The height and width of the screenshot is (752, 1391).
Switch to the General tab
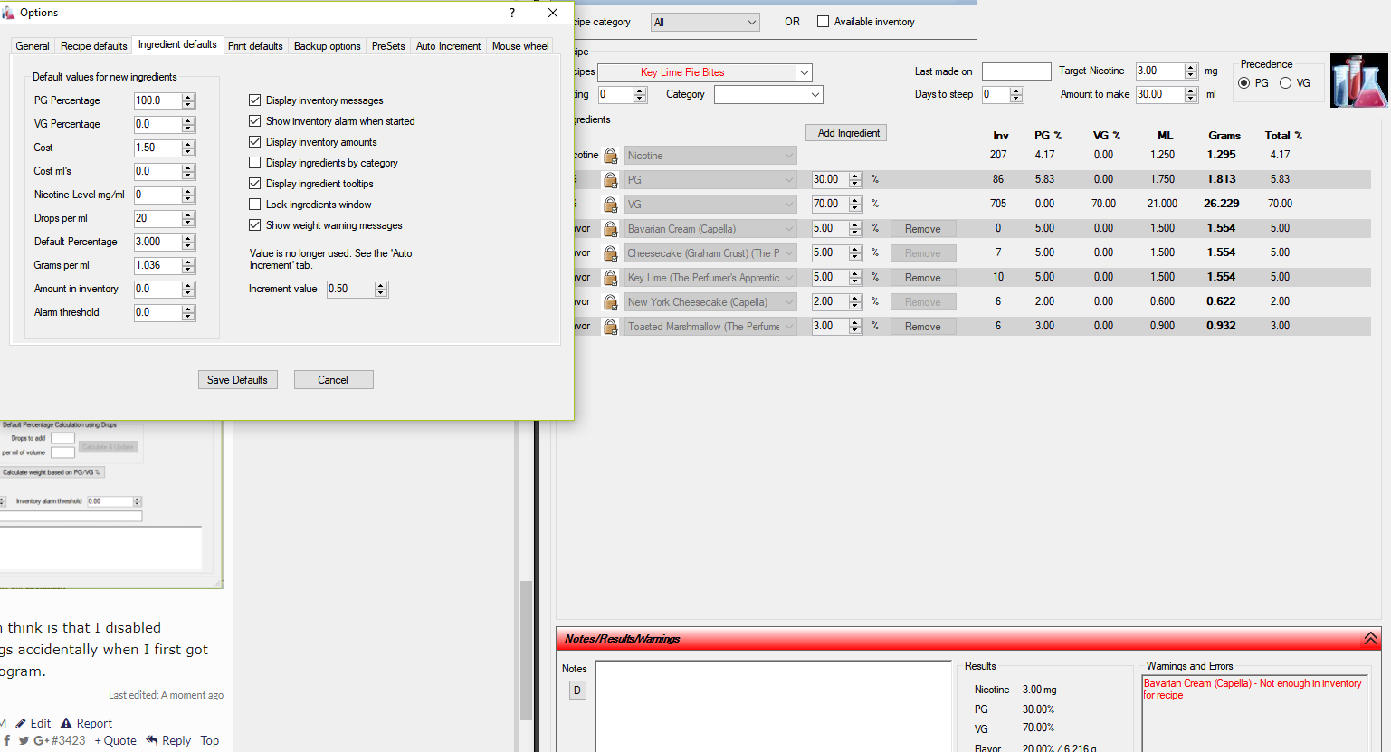[x=33, y=46]
